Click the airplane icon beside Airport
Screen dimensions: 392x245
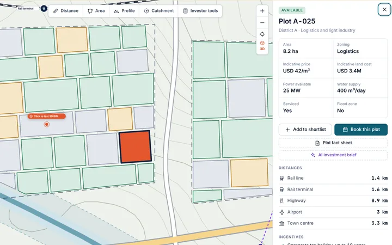(x=282, y=212)
